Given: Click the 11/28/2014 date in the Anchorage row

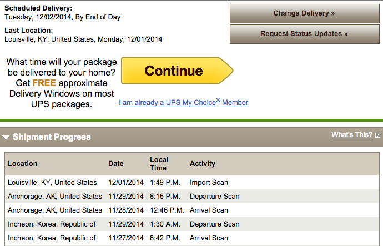Looking at the screenshot, I should tap(126, 210).
